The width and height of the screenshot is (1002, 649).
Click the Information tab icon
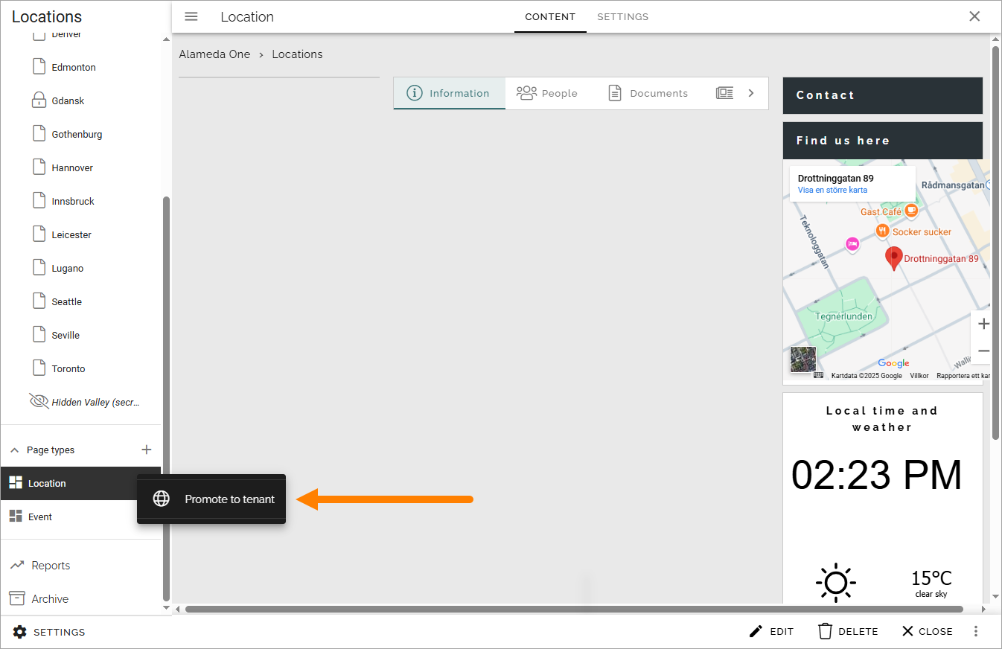(415, 93)
